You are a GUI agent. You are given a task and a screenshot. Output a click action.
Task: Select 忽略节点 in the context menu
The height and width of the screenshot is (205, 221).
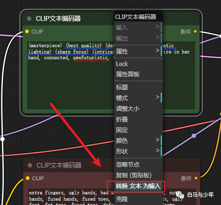pyautogui.click(x=138, y=165)
